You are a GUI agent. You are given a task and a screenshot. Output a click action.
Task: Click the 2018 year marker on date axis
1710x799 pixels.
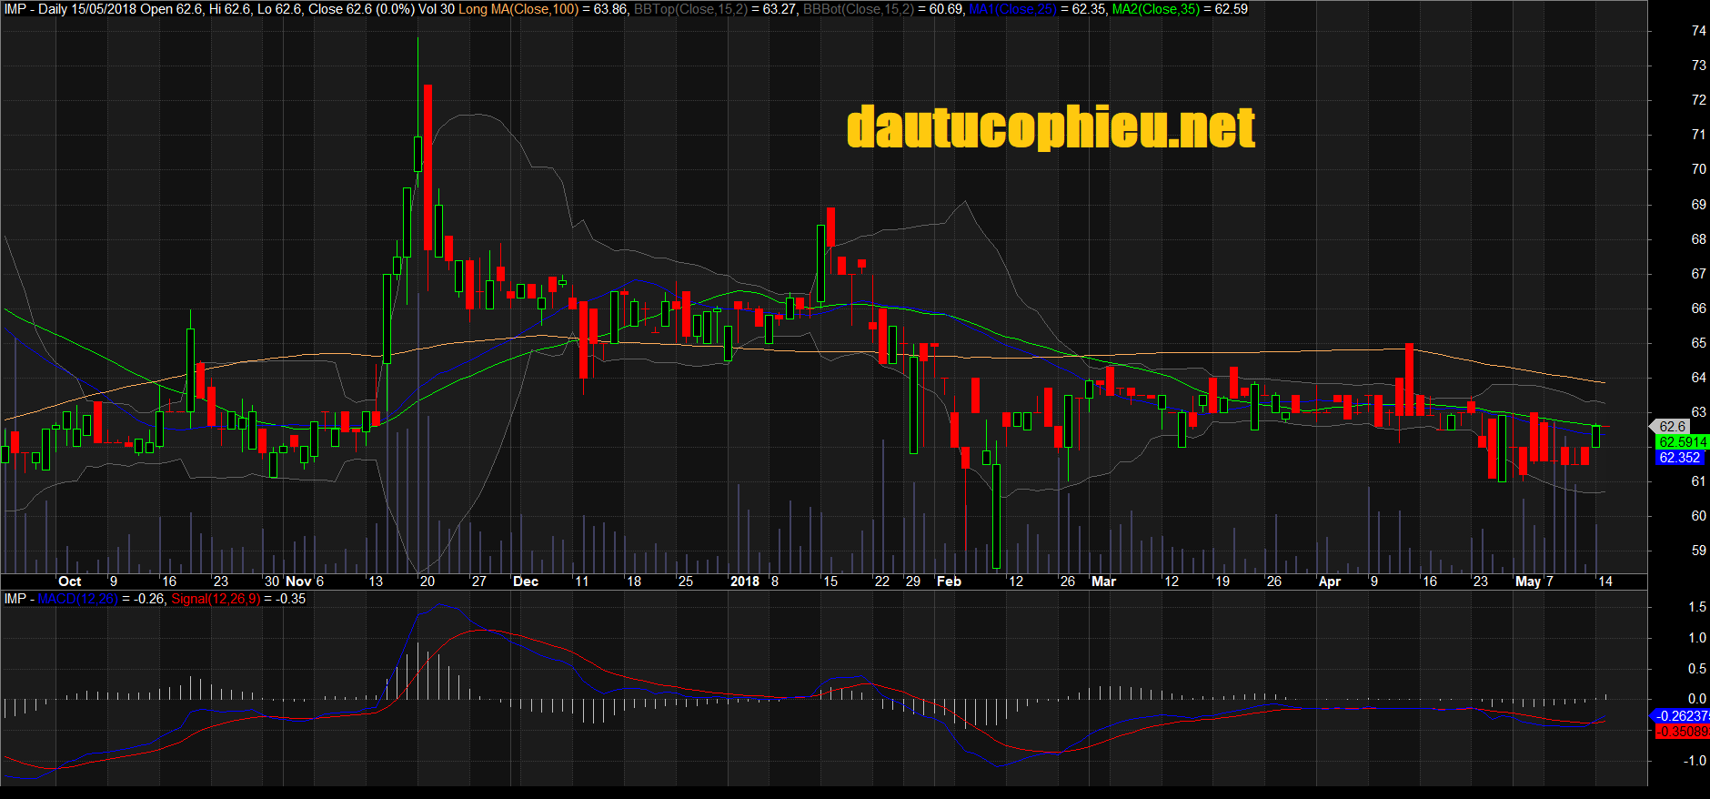[744, 582]
